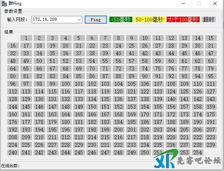Click the yellow 50-100 ms legend swatch
This screenshot has width=224, height=171.
pyautogui.click(x=149, y=19)
